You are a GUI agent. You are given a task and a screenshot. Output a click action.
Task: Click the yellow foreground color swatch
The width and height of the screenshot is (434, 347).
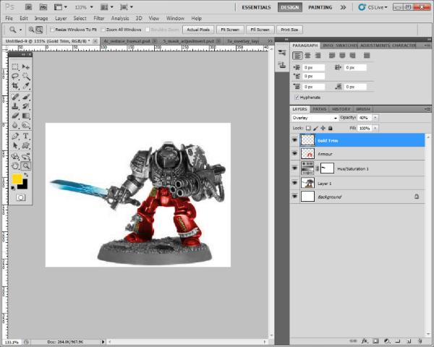[17, 179]
